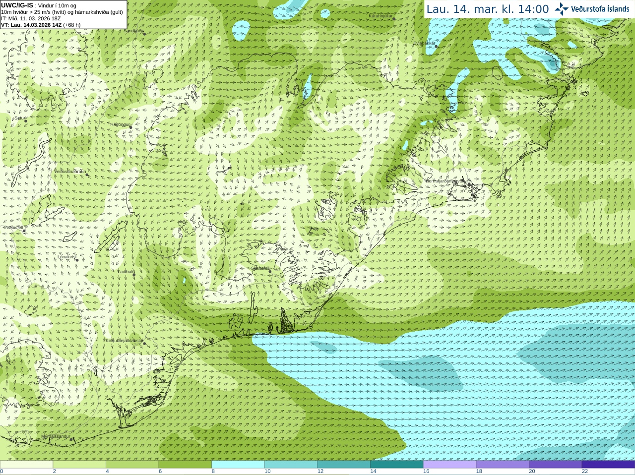
Task: Click the 8–10 m/s cyan legend color
Action: (x=238, y=465)
